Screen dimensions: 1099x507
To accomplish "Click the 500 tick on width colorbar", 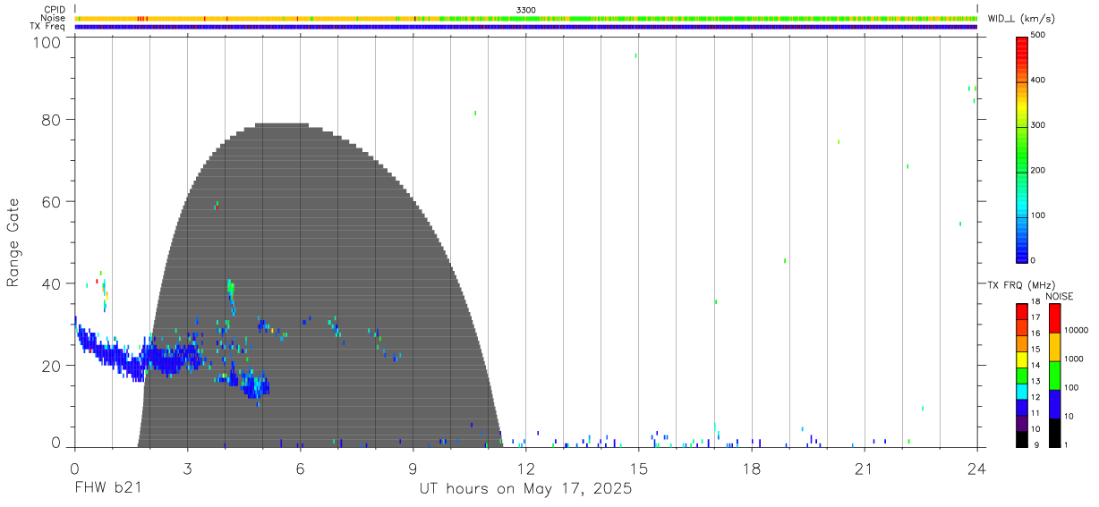I will pos(1039,35).
